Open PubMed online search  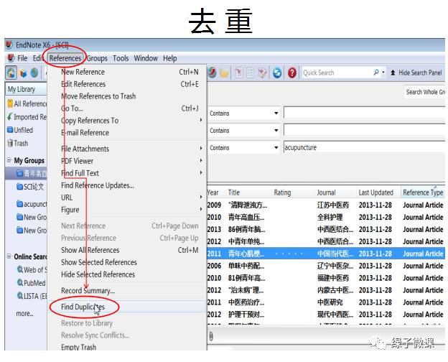pos(31,283)
